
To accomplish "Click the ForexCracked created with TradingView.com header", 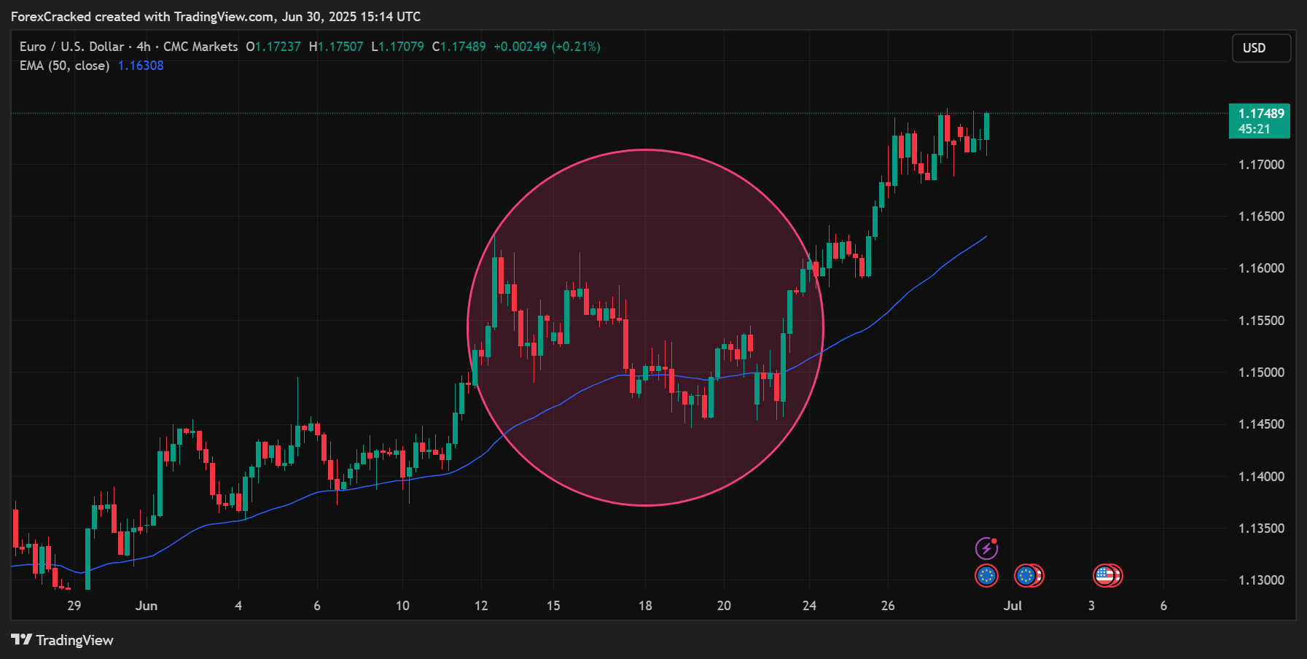I will (216, 16).
